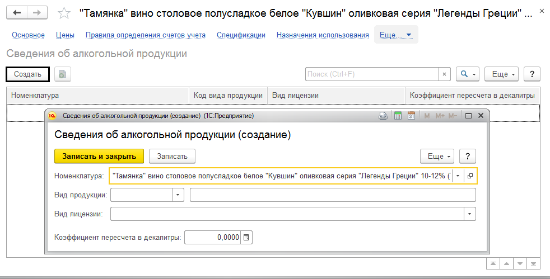Image resolution: width=550 pixels, height=279 pixels.
Task: Open the calculator in the dialog title bar
Action: tap(398, 116)
